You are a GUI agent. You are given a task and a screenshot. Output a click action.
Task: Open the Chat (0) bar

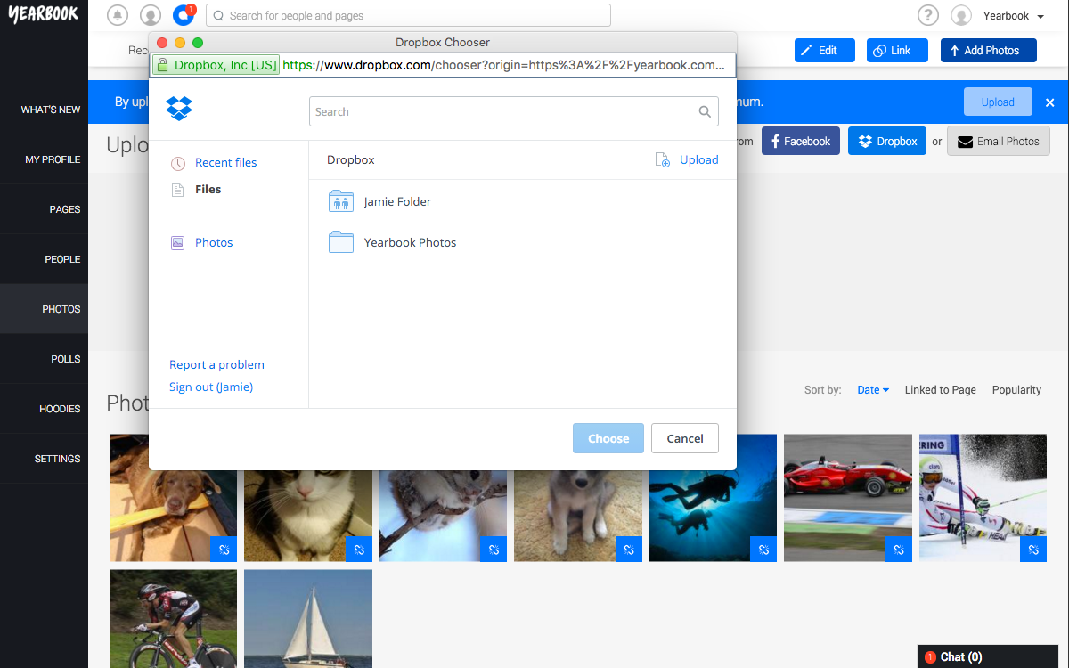[988, 656]
